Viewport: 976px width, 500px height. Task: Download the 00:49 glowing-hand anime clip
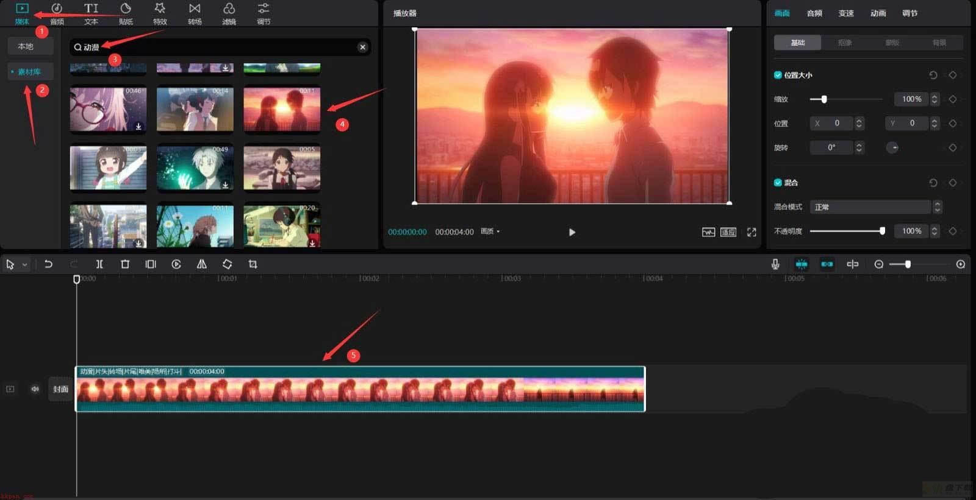[x=225, y=185]
